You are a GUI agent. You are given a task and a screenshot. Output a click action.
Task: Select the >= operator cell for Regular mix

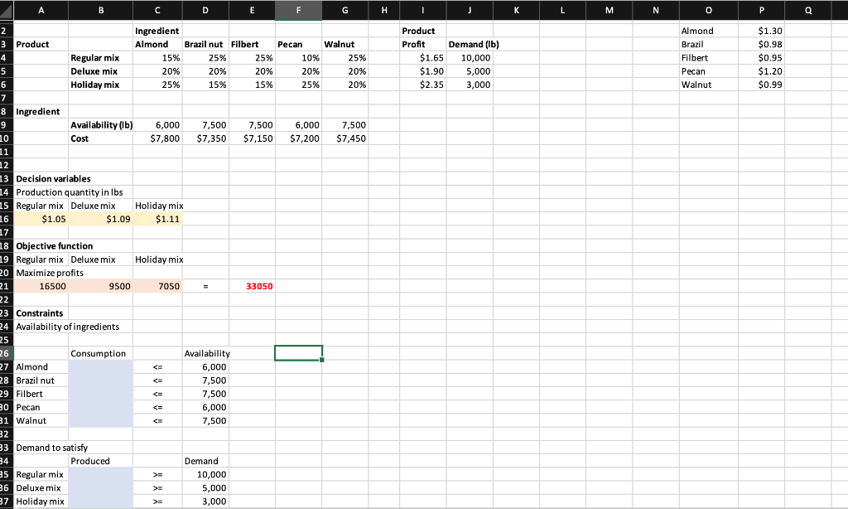click(x=157, y=474)
